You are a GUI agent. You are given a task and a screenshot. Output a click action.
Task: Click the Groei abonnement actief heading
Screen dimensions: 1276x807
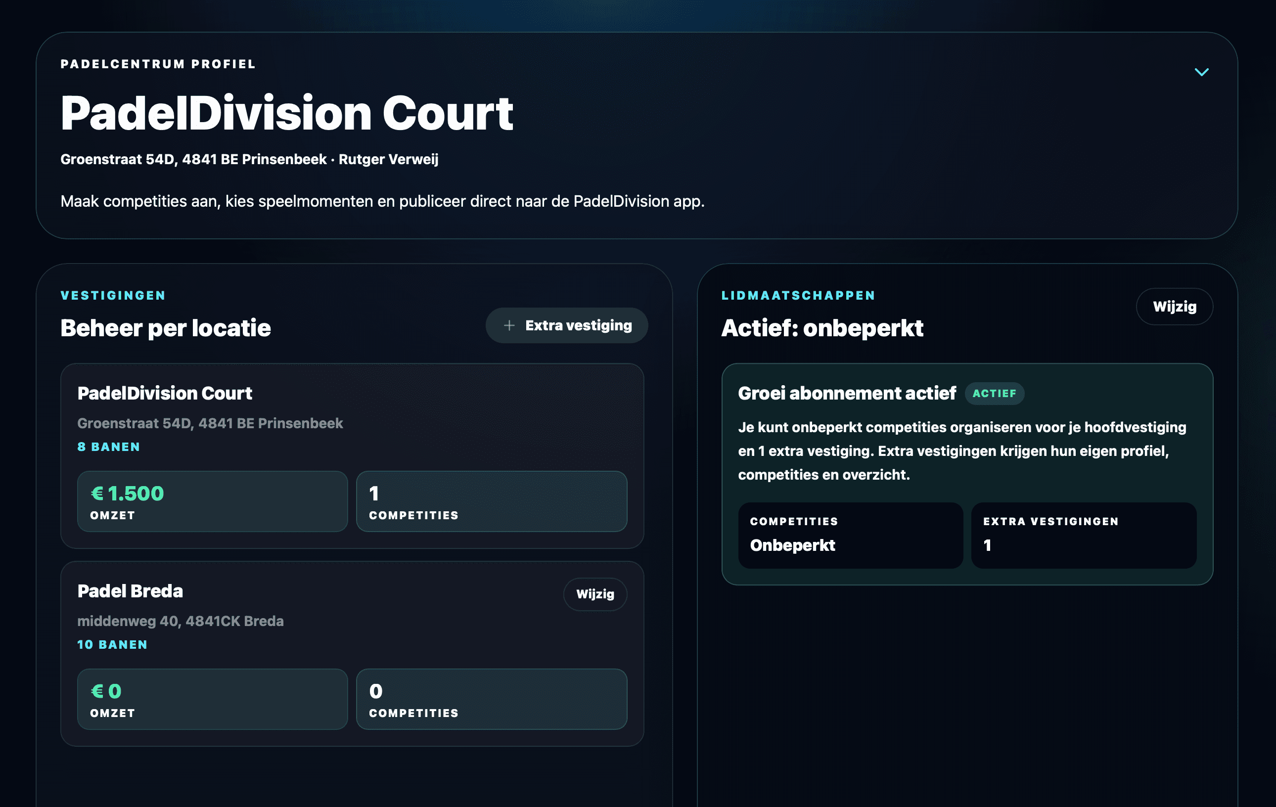pyautogui.click(x=847, y=393)
